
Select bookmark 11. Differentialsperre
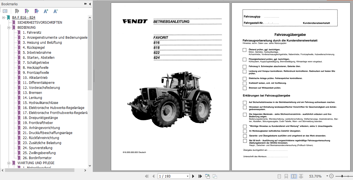(x=39, y=83)
